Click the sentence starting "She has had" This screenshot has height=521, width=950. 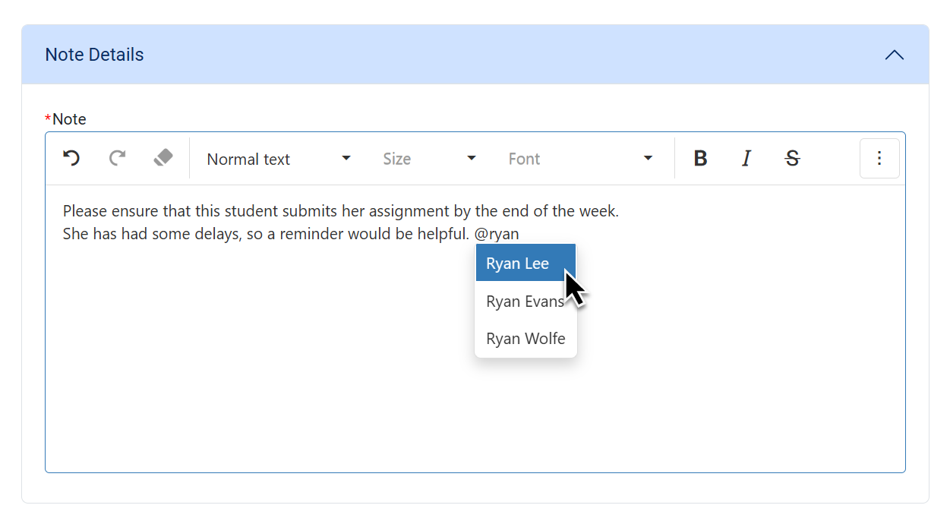point(266,234)
